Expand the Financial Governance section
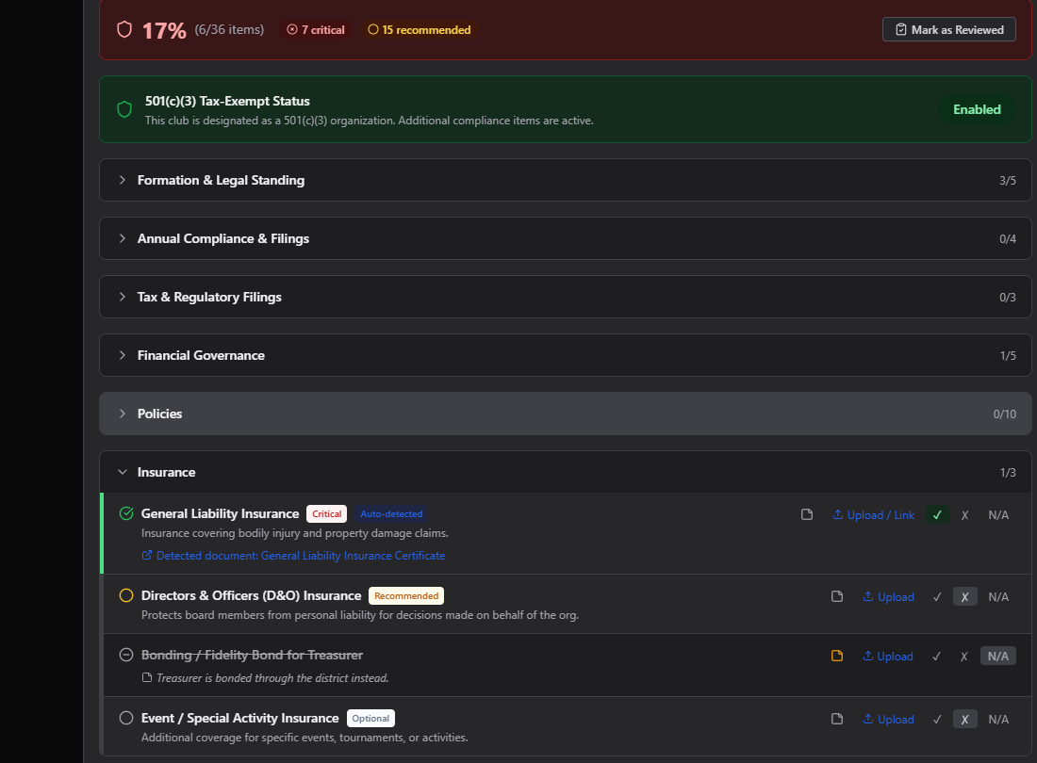 (x=566, y=355)
